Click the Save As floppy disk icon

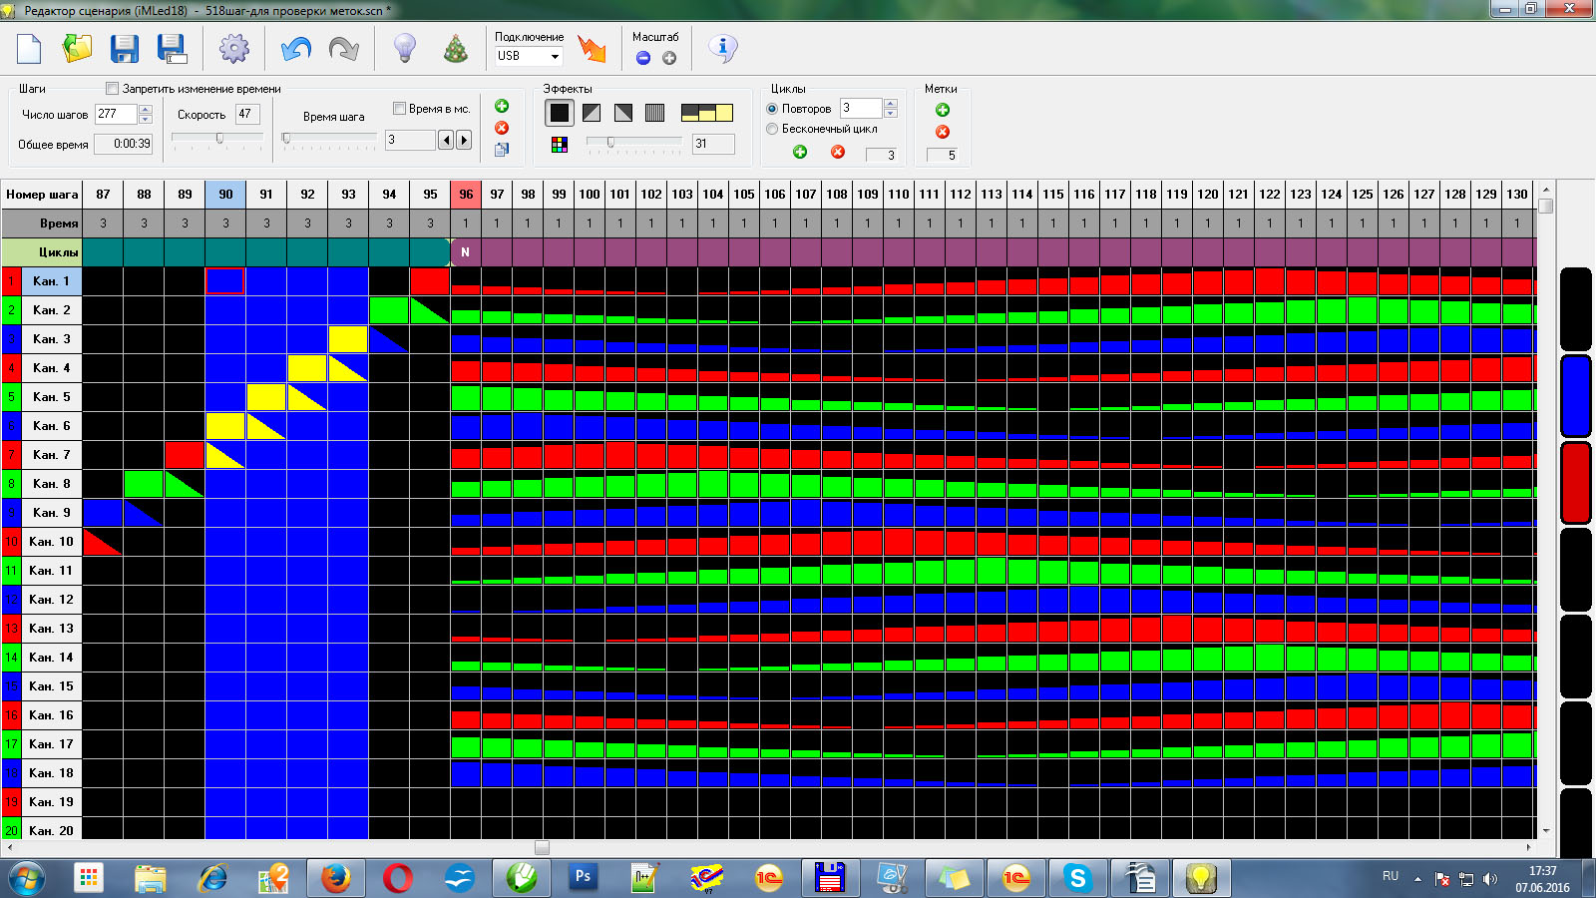point(172,48)
